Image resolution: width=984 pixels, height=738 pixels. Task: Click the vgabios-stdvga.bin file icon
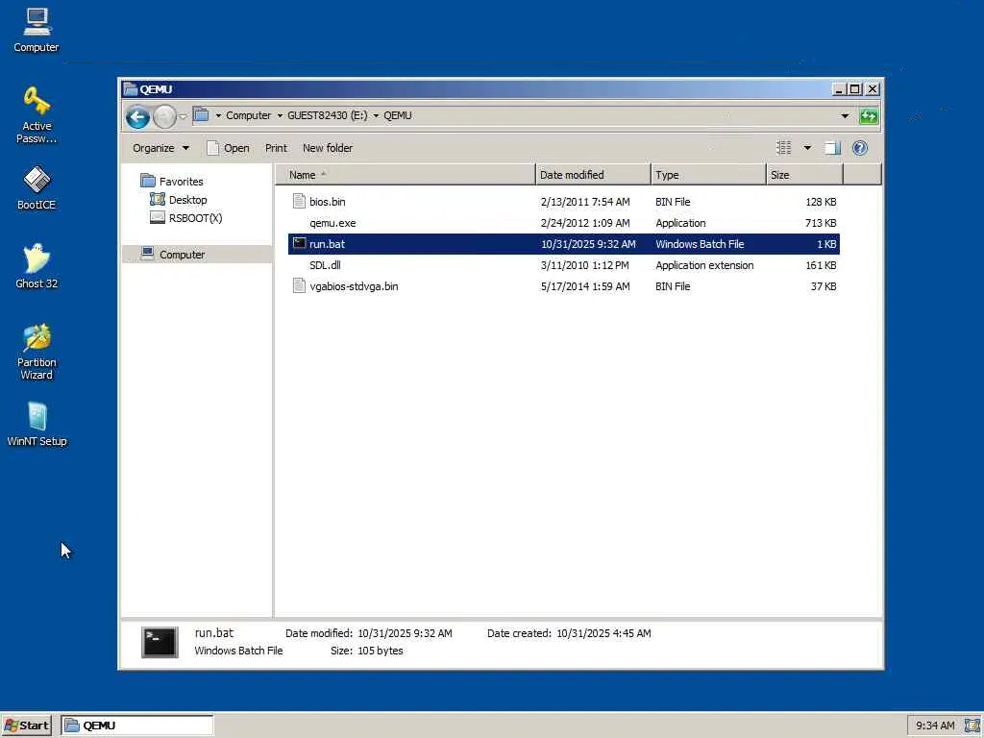click(x=300, y=286)
